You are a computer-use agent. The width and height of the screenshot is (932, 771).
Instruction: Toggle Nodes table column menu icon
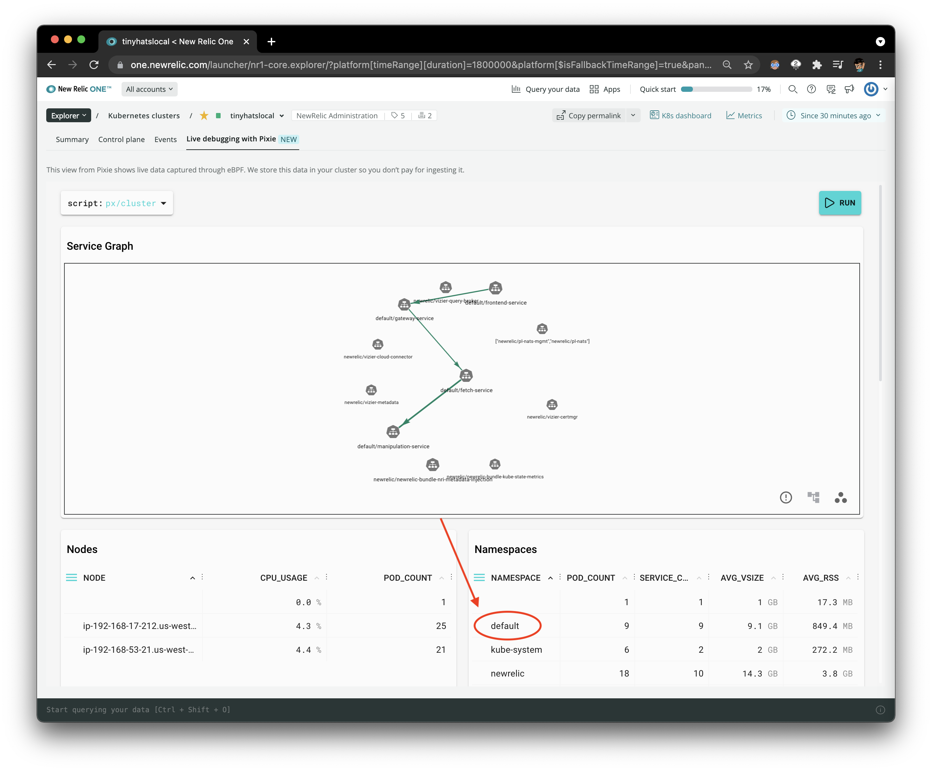click(x=71, y=577)
